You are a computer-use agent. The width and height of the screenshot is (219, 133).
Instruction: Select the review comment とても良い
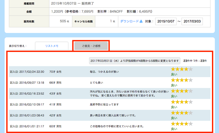(96, 83)
